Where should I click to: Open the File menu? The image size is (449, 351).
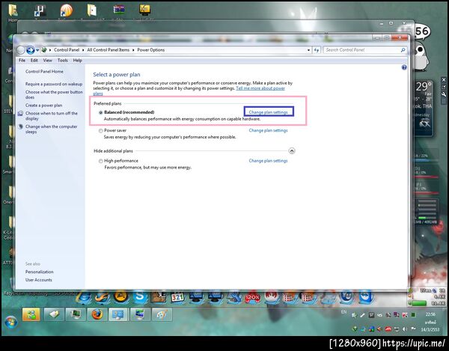pyautogui.click(x=22, y=61)
